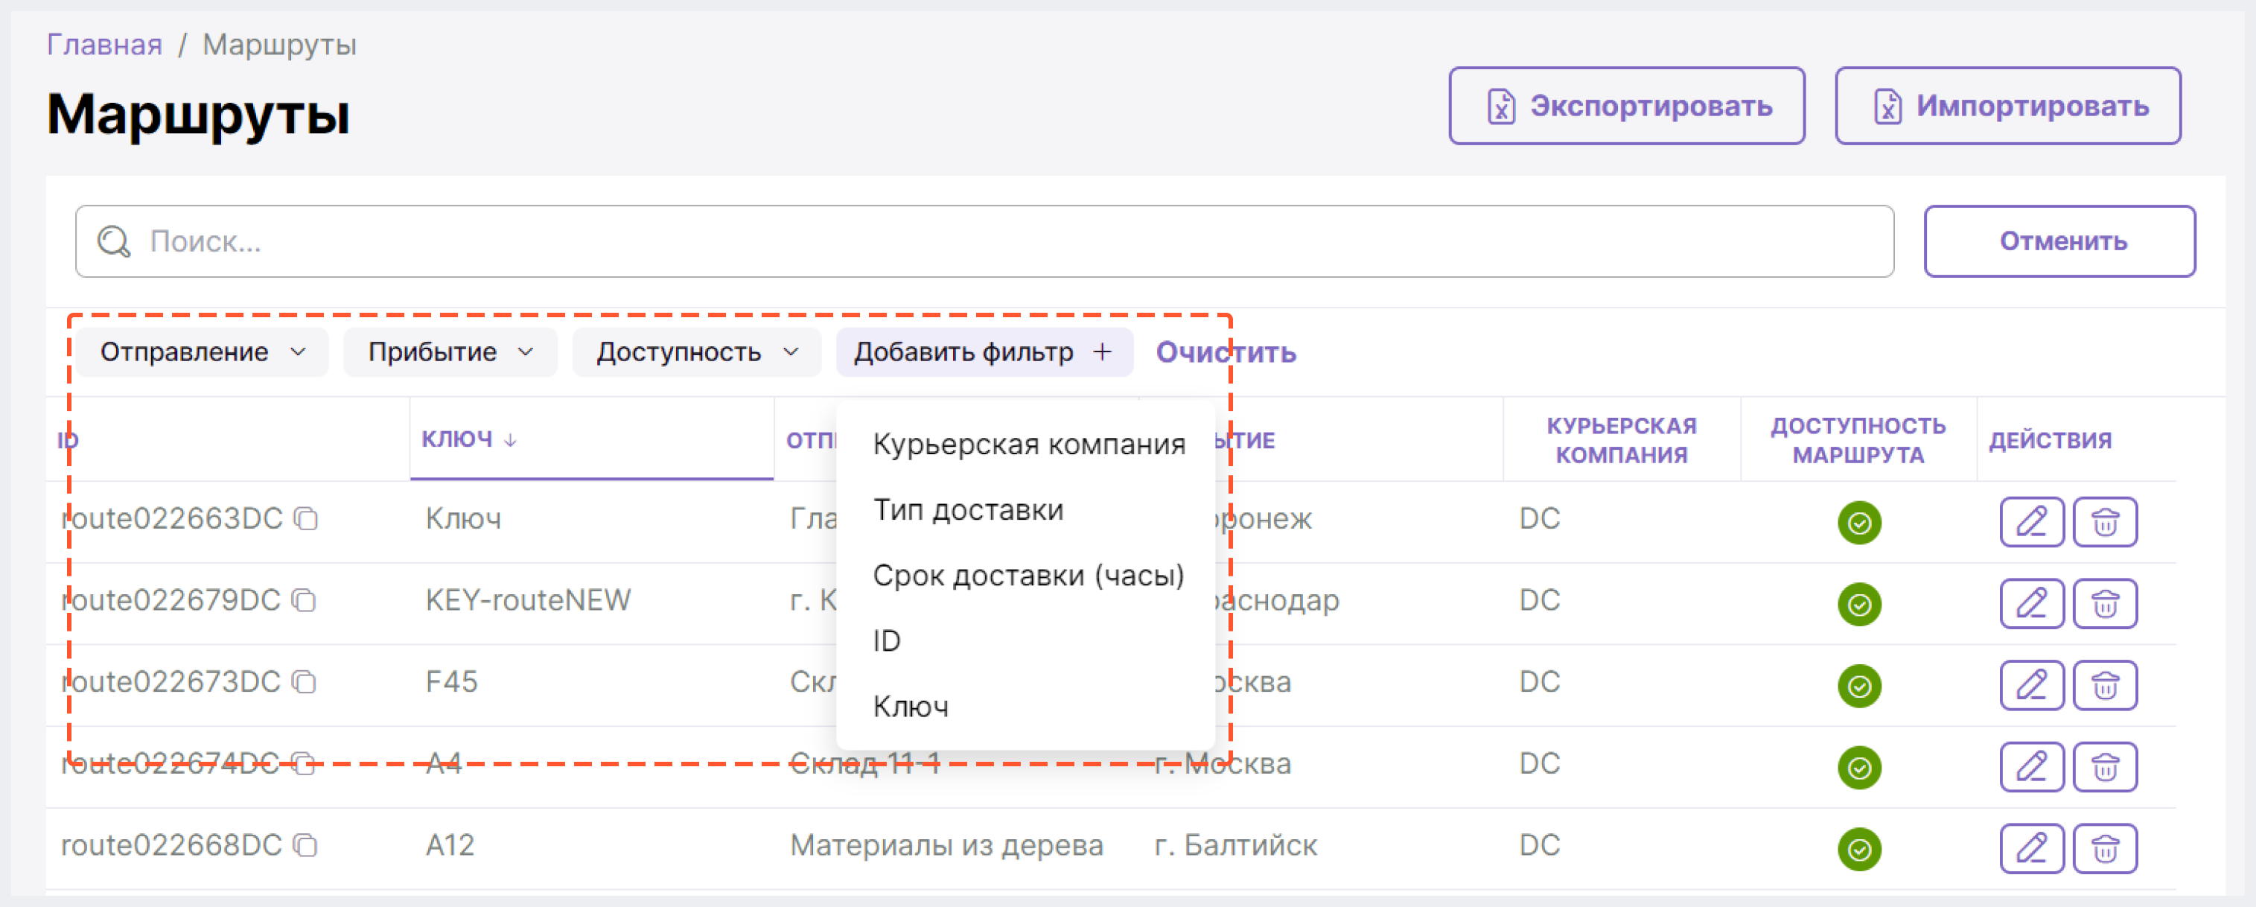Open the Прибытие filter dropdown
This screenshot has height=907, width=2256.
pos(450,352)
